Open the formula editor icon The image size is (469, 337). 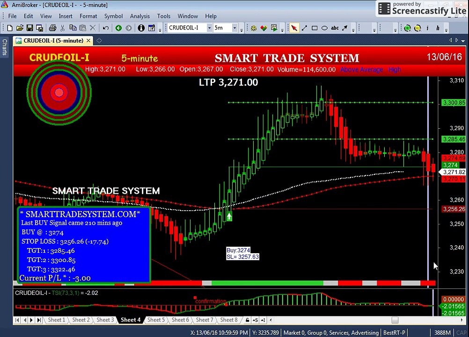click(x=152, y=28)
